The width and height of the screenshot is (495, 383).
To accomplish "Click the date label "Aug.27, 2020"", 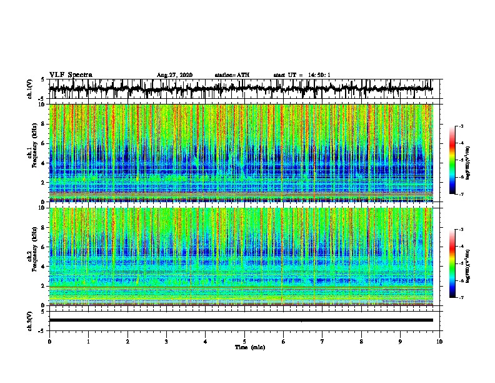I will click(x=174, y=75).
